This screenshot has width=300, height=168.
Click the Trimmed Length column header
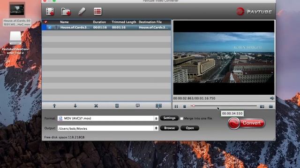tap(124, 22)
